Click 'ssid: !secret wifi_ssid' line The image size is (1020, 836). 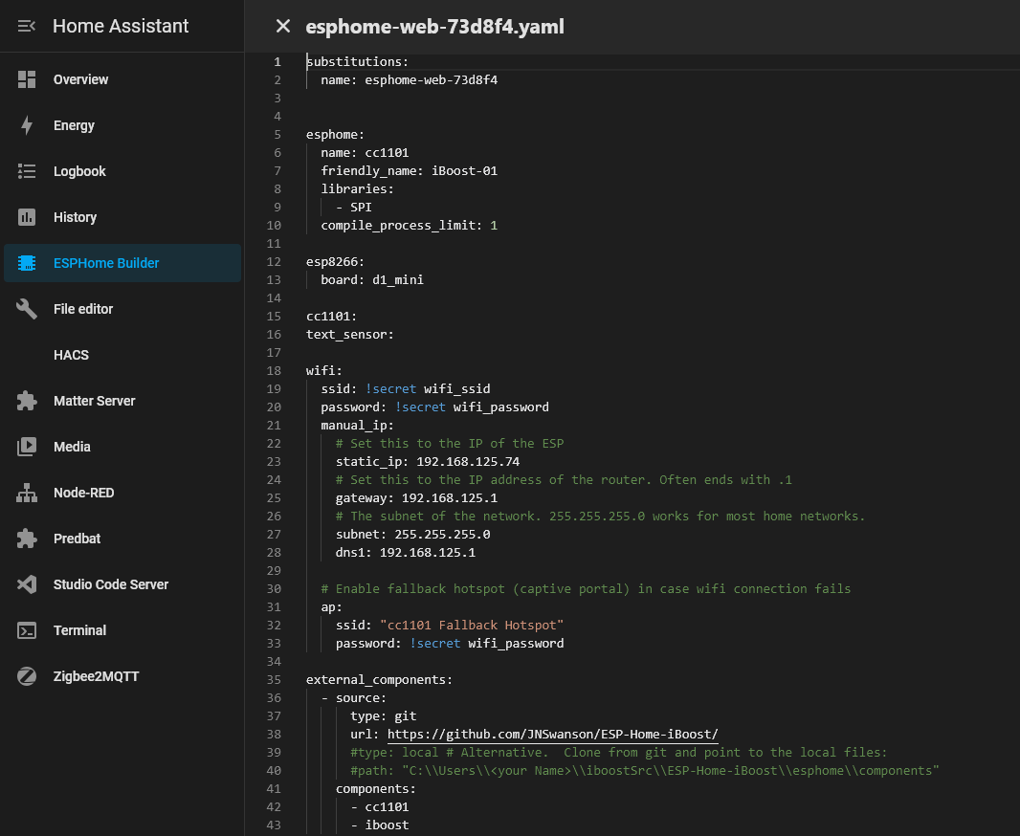[x=406, y=388]
